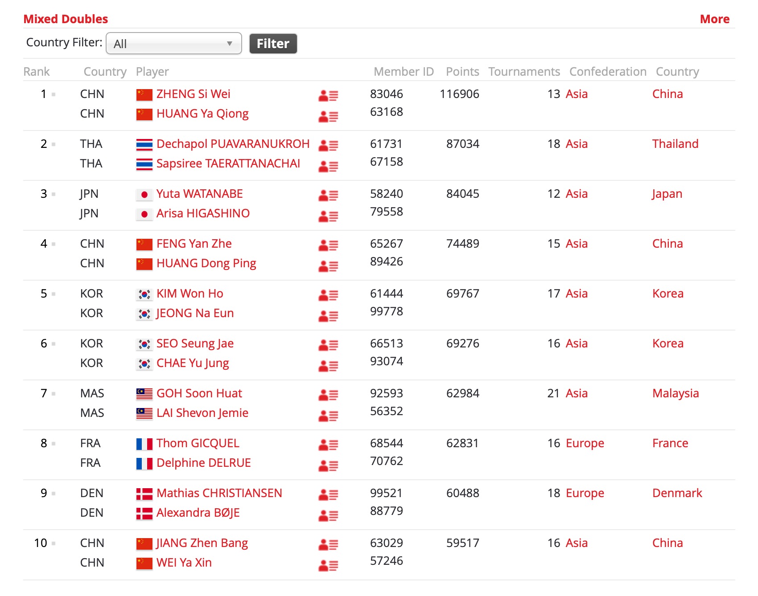Click Malaysia flag beside GOH Soon Huat
This screenshot has height=596, width=758.
pos(144,394)
